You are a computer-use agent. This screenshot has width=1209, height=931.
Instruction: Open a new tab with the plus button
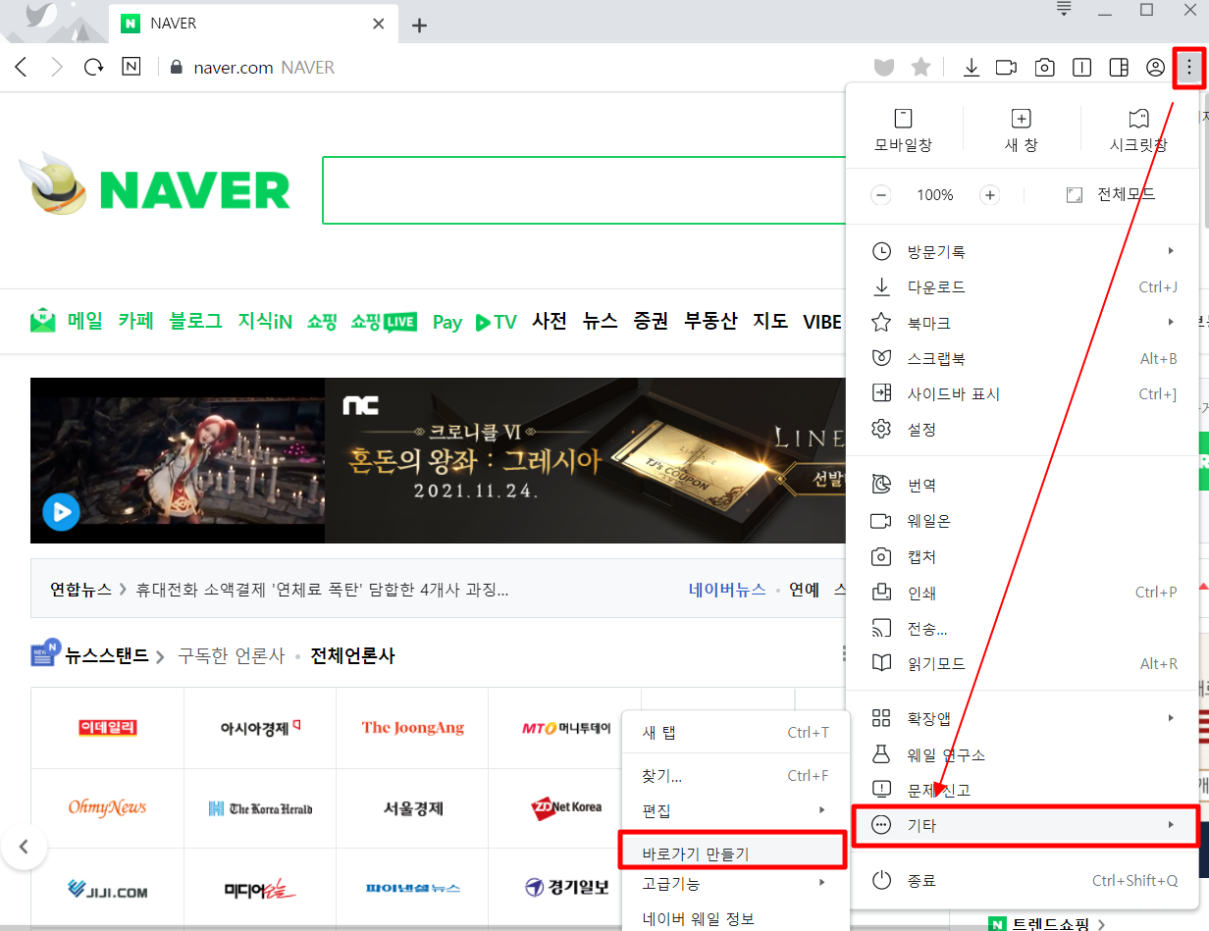(419, 26)
